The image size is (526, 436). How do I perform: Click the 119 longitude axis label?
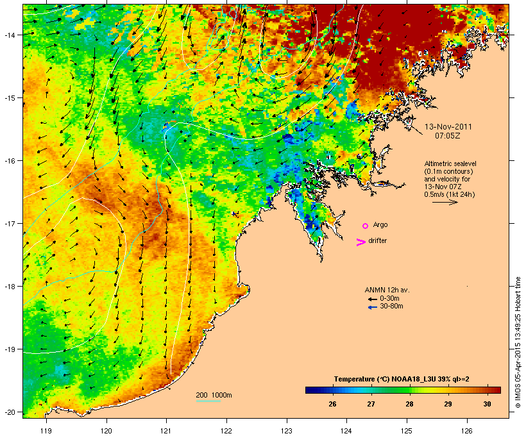coord(46,431)
